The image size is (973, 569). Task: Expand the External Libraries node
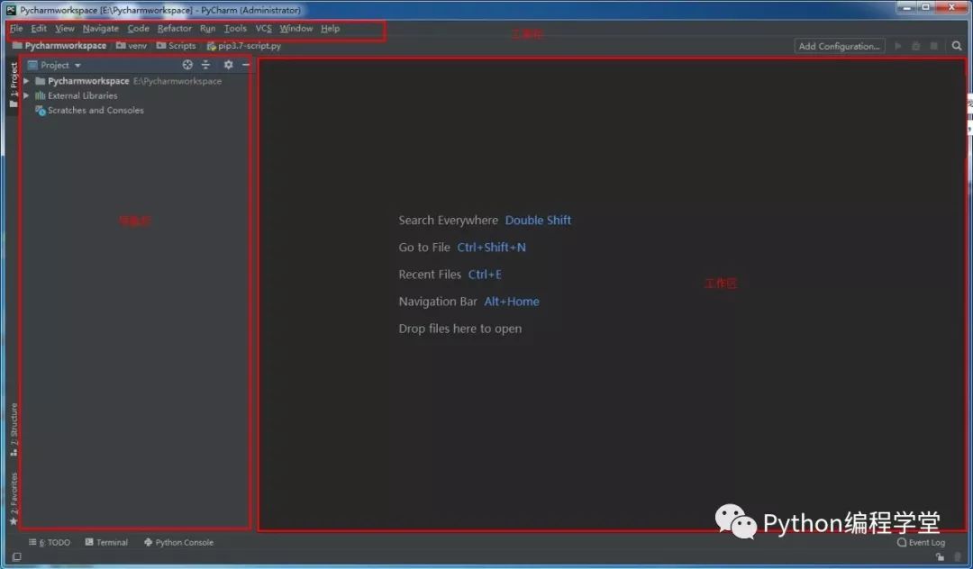26,95
